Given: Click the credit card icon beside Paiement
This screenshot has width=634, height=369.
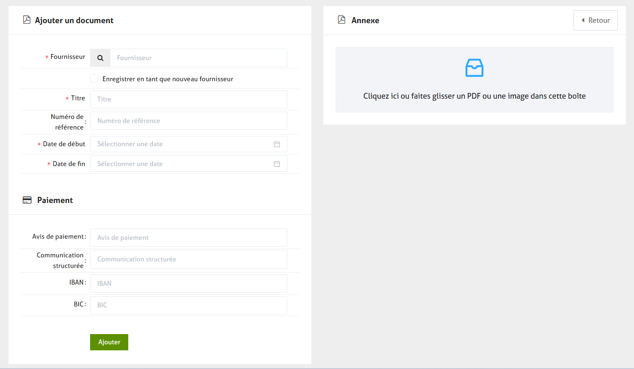Looking at the screenshot, I should (27, 200).
